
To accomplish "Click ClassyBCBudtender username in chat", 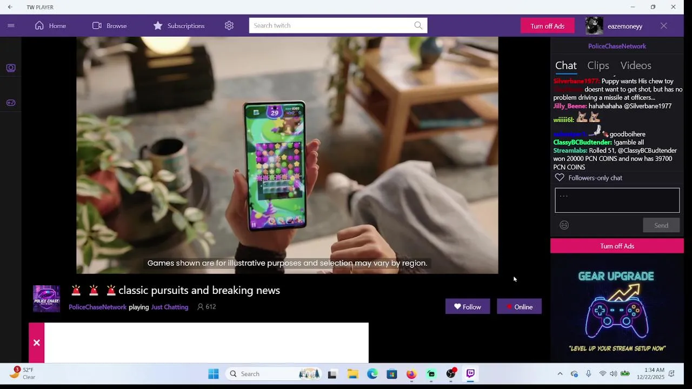I will click(x=582, y=142).
